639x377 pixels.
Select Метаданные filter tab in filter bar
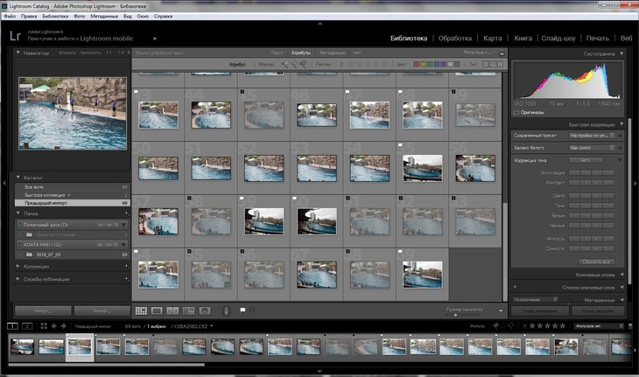(x=332, y=52)
